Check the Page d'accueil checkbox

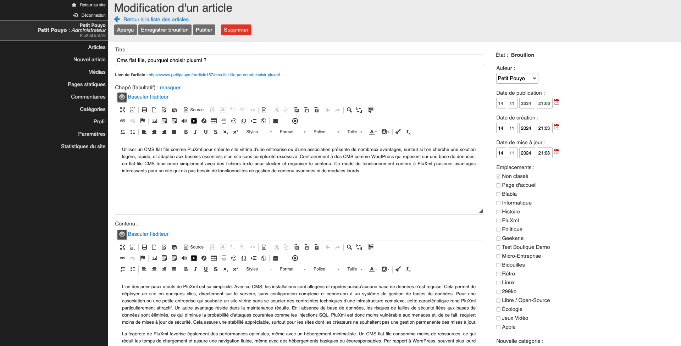(x=498, y=185)
